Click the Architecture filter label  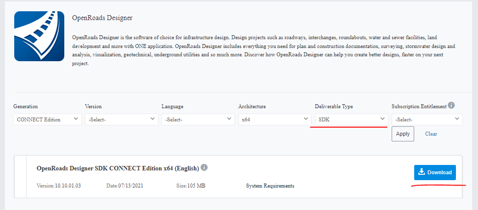click(252, 107)
